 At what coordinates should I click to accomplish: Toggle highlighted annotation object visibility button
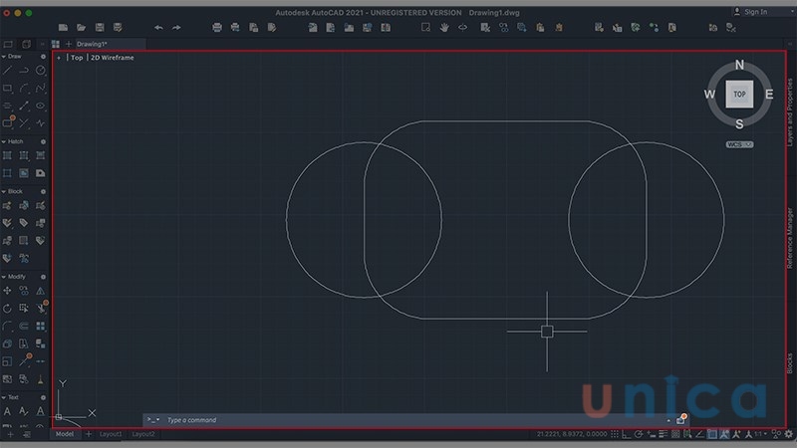(724, 434)
